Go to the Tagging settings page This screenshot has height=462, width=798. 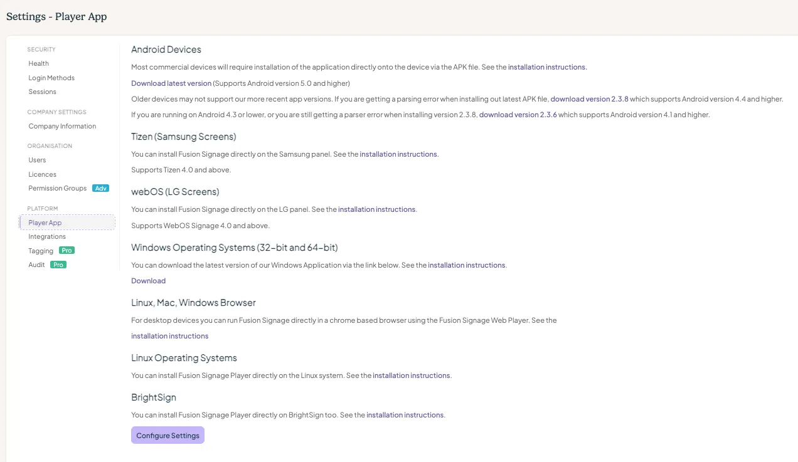tap(41, 251)
